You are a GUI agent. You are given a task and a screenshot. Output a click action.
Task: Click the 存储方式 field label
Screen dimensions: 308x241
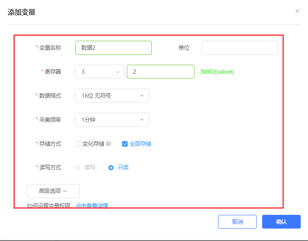[x=50, y=144]
